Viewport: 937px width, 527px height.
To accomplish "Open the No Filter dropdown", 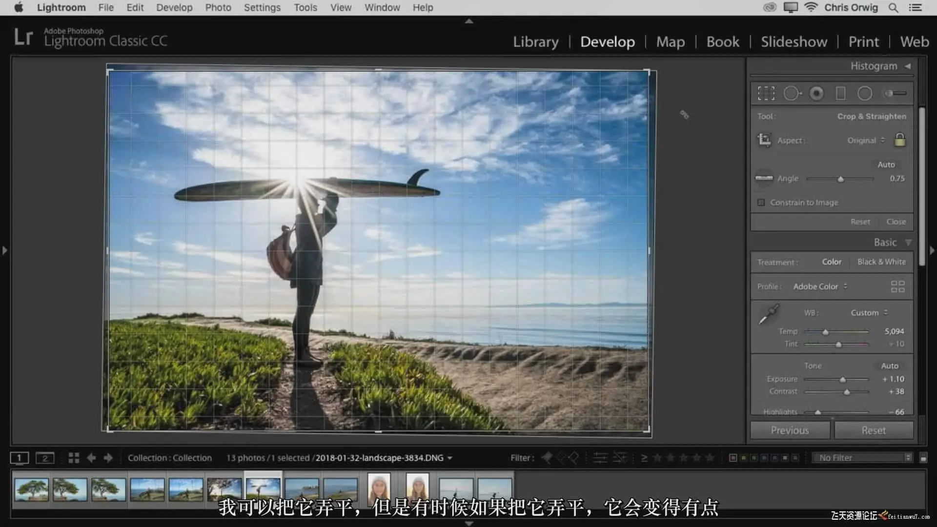I will pyautogui.click(x=864, y=458).
